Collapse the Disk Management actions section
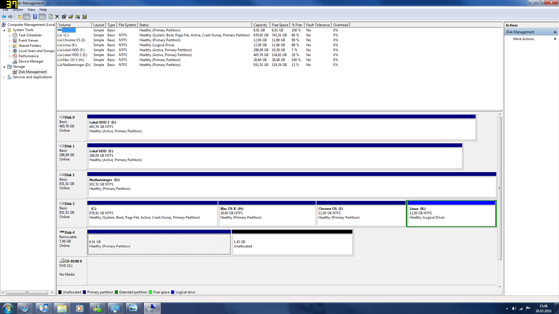The height and width of the screenshot is (314, 559). 555,32
